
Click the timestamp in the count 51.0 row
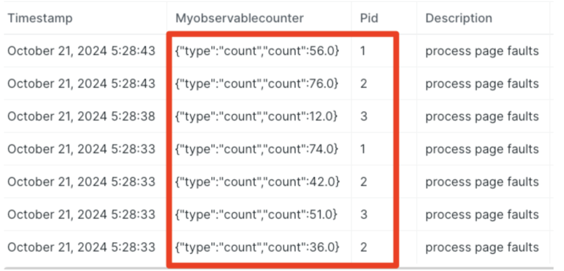[81, 215]
